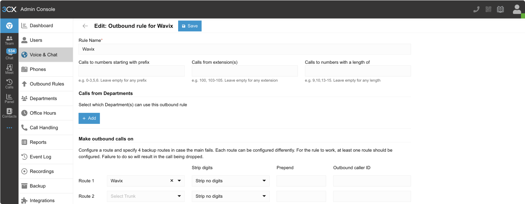The height and width of the screenshot is (204, 525).
Task: Select the Chrome-style web client icon
Action: pyautogui.click(x=9, y=26)
